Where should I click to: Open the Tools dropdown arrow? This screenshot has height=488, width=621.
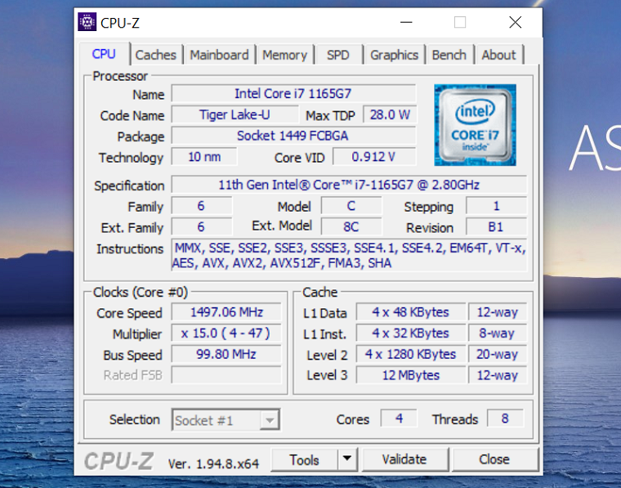point(347,459)
